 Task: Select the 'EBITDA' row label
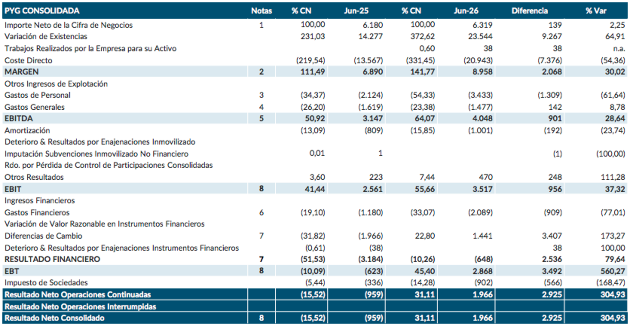[x=19, y=118]
